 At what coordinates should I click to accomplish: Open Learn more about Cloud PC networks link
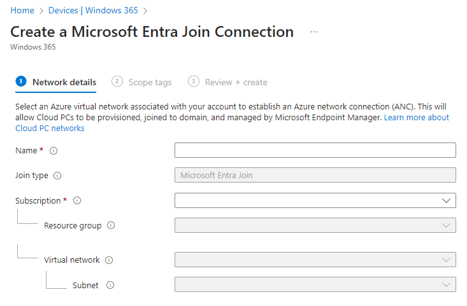click(x=416, y=118)
